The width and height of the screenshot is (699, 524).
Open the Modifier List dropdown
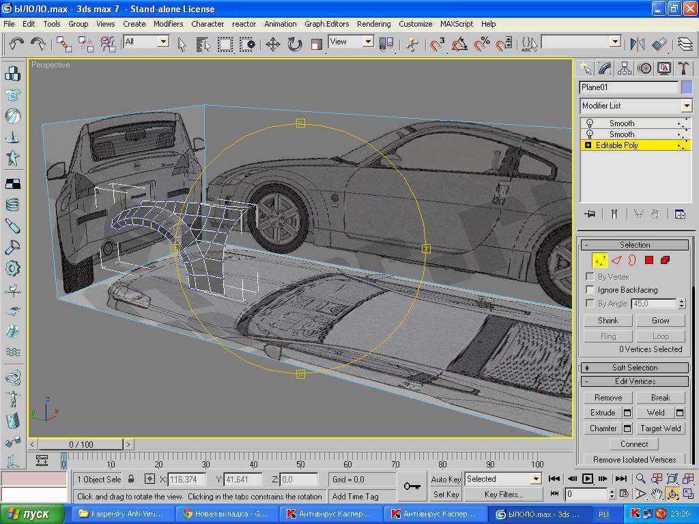click(x=686, y=106)
